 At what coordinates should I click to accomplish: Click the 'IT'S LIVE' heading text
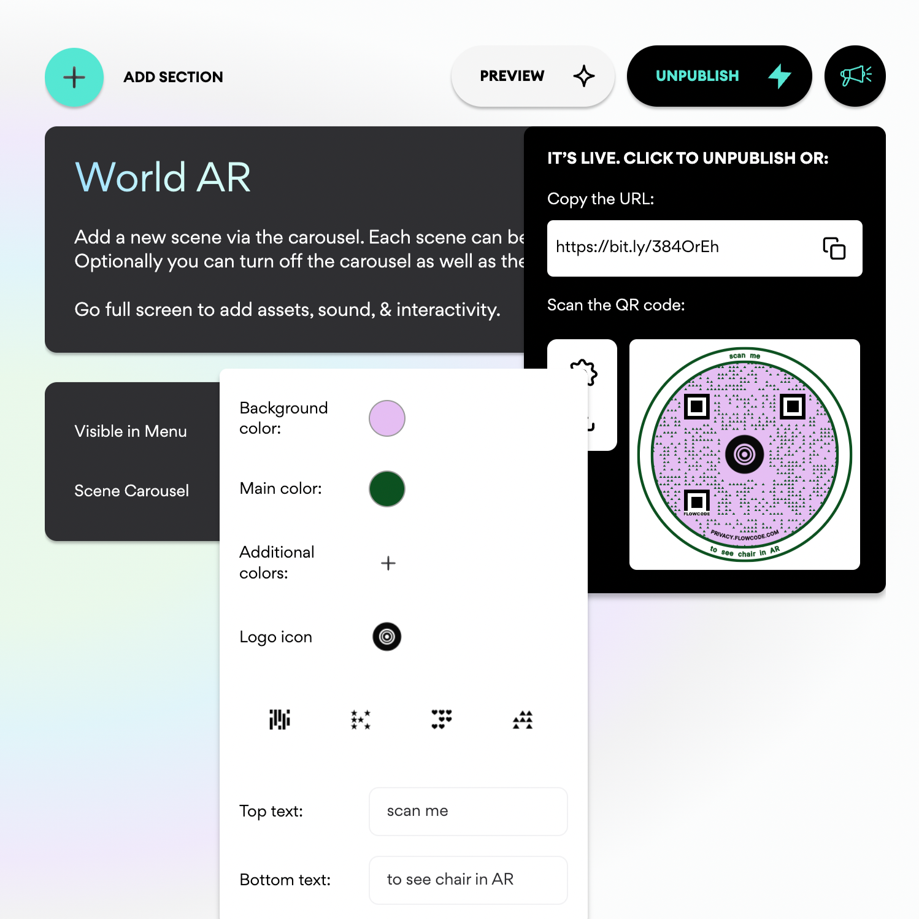(688, 158)
